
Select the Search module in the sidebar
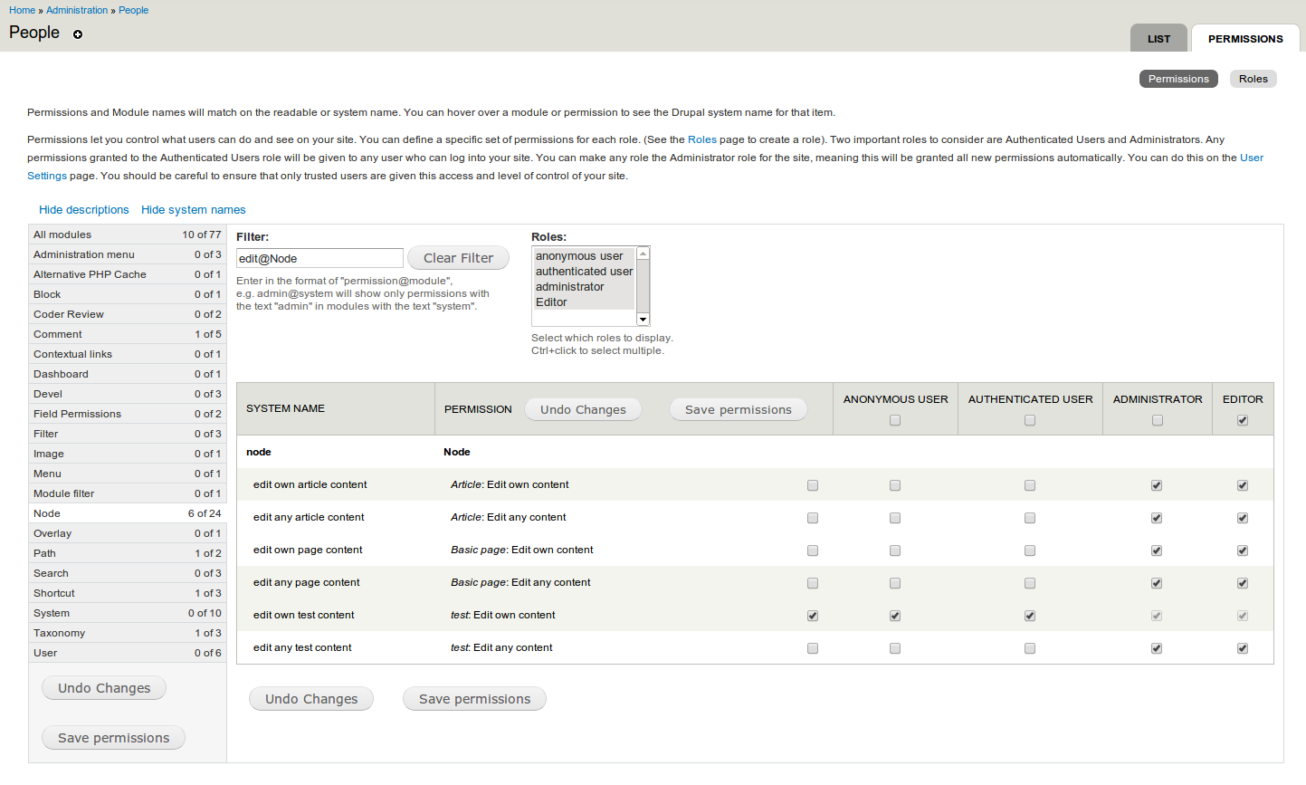(128, 573)
